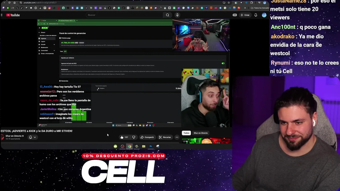View site information icon beside URL
This screenshot has height=191, width=340.
click(21, 3)
